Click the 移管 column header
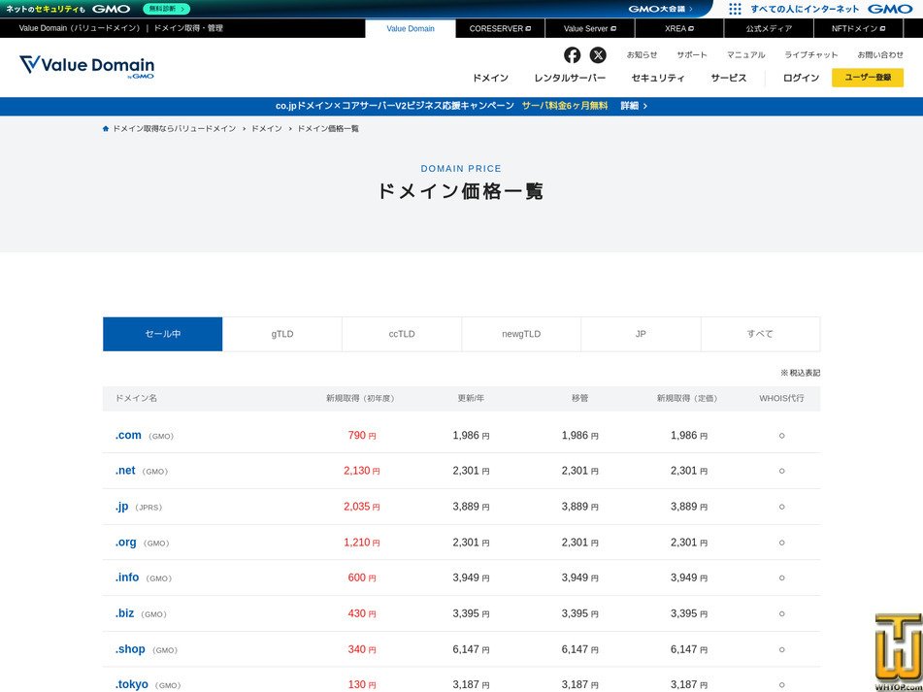 point(579,398)
